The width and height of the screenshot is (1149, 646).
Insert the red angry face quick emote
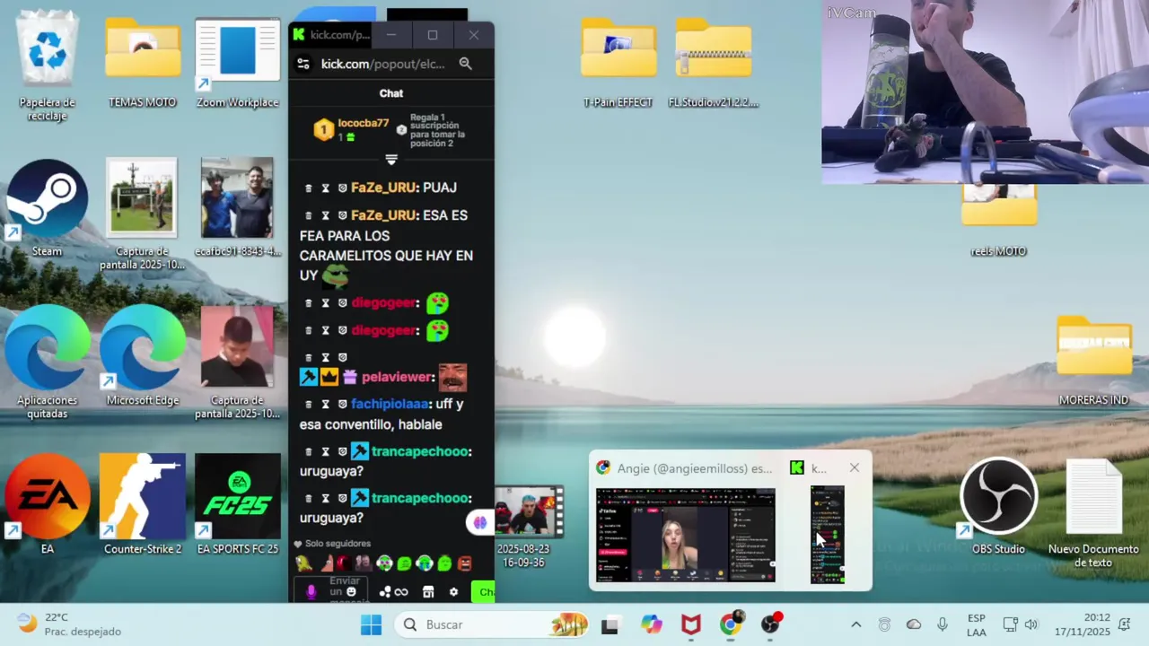[x=465, y=563]
